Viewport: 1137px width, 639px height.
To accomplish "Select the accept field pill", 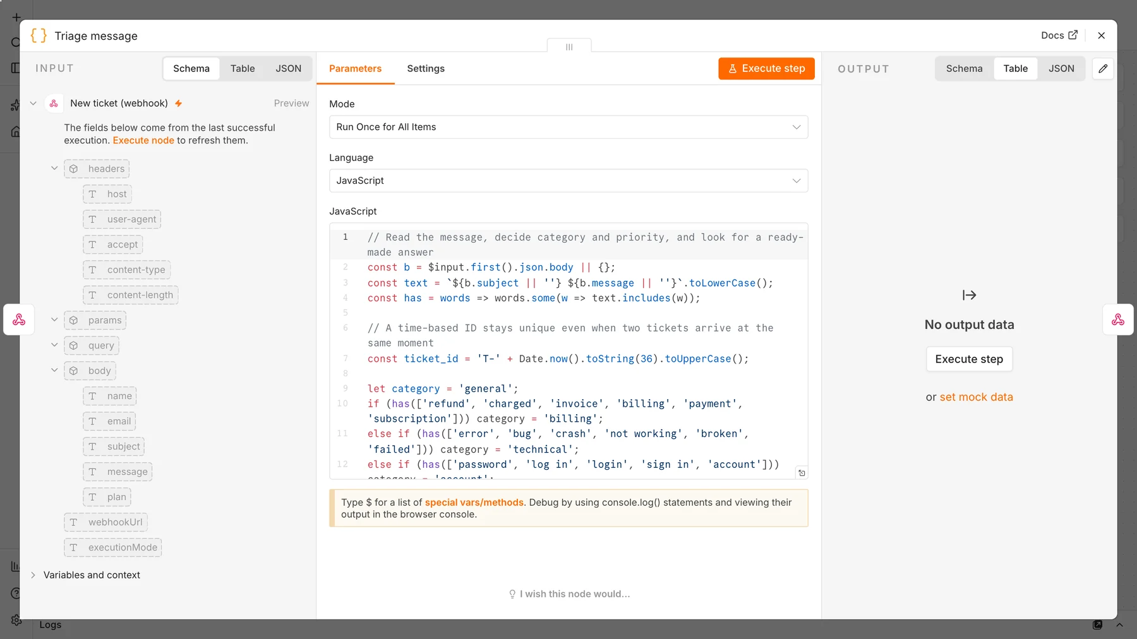I will click(x=113, y=244).
